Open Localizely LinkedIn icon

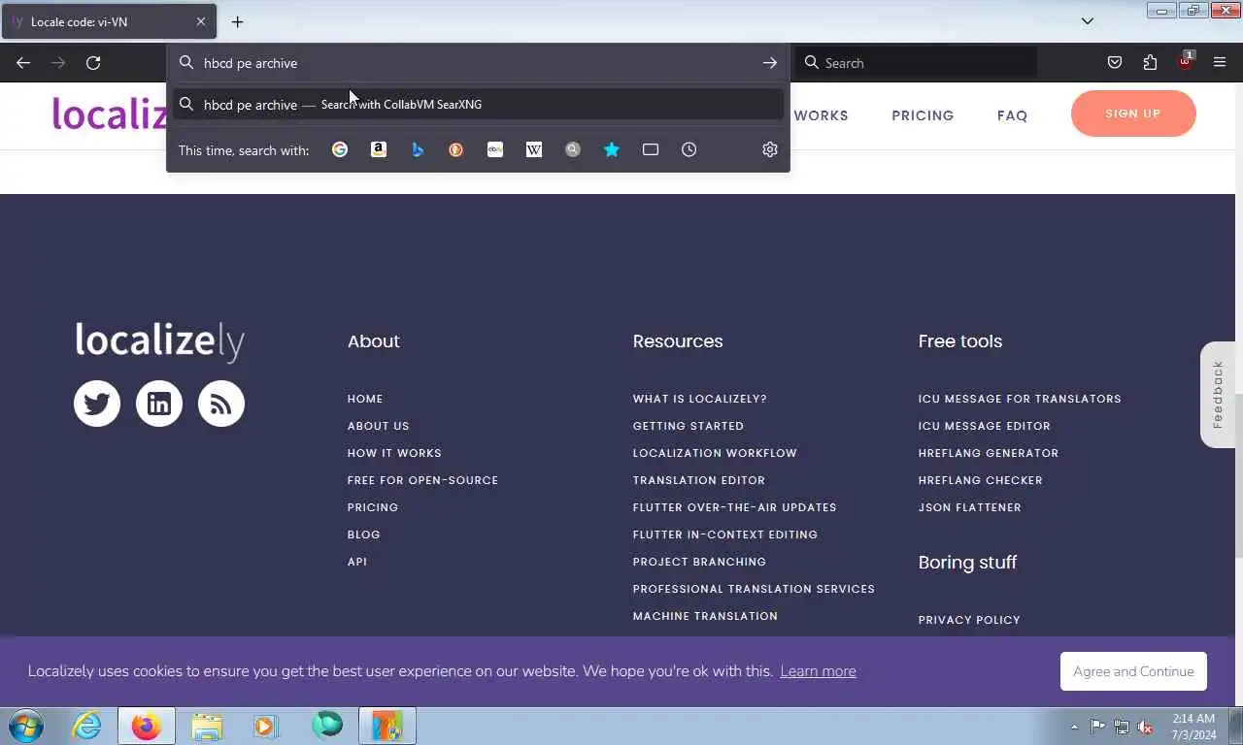pyautogui.click(x=159, y=404)
